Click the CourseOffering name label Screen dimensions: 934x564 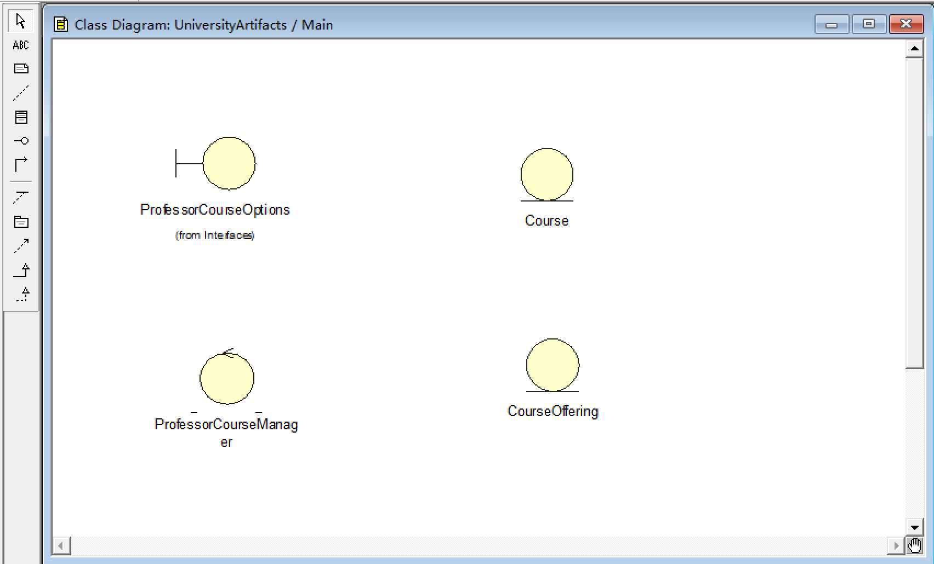[553, 411]
